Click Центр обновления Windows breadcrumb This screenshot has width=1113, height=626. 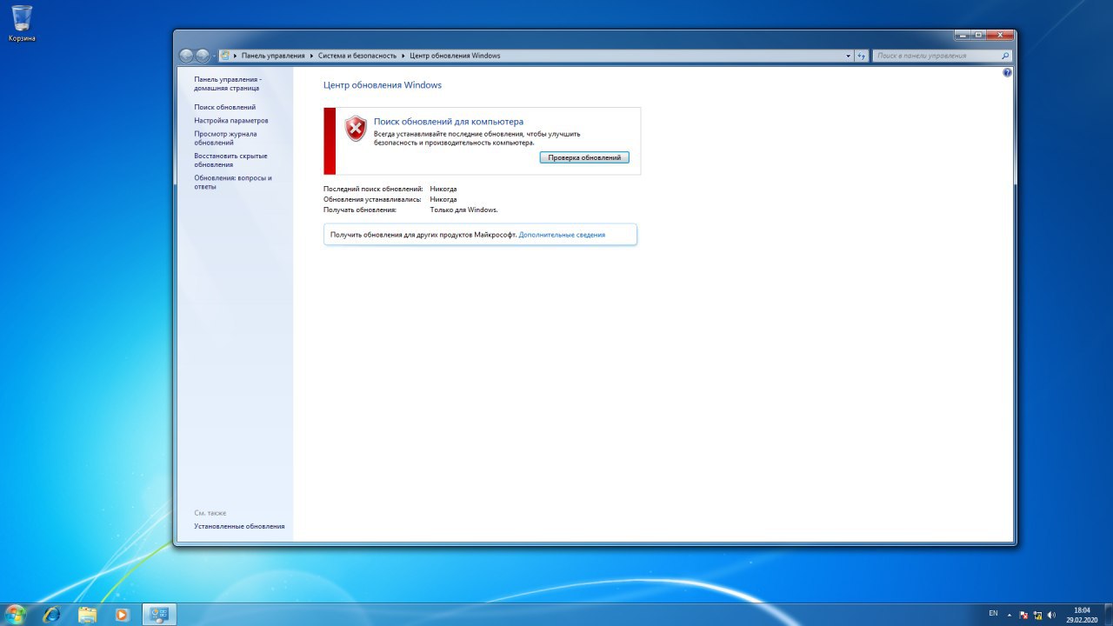point(455,56)
